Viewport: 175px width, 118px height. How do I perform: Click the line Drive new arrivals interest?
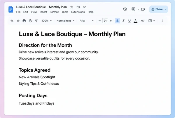point(59,52)
